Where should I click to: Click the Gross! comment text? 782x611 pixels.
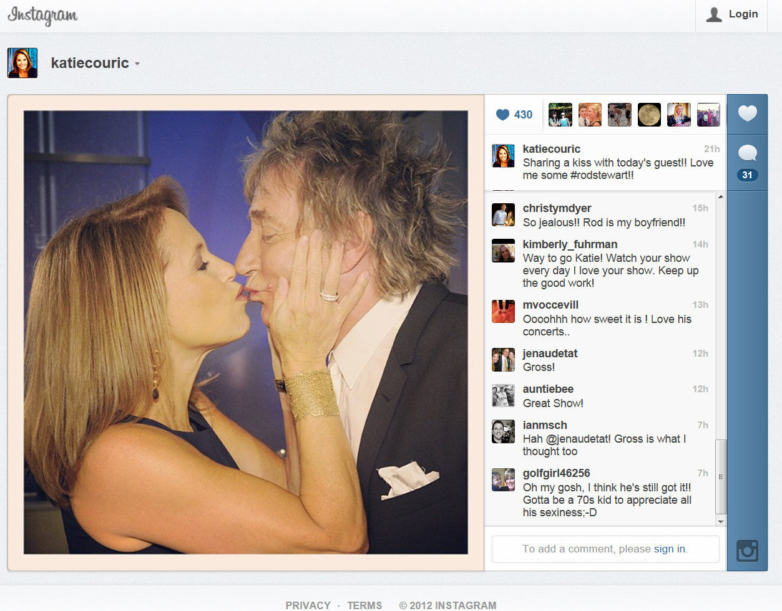click(x=539, y=367)
